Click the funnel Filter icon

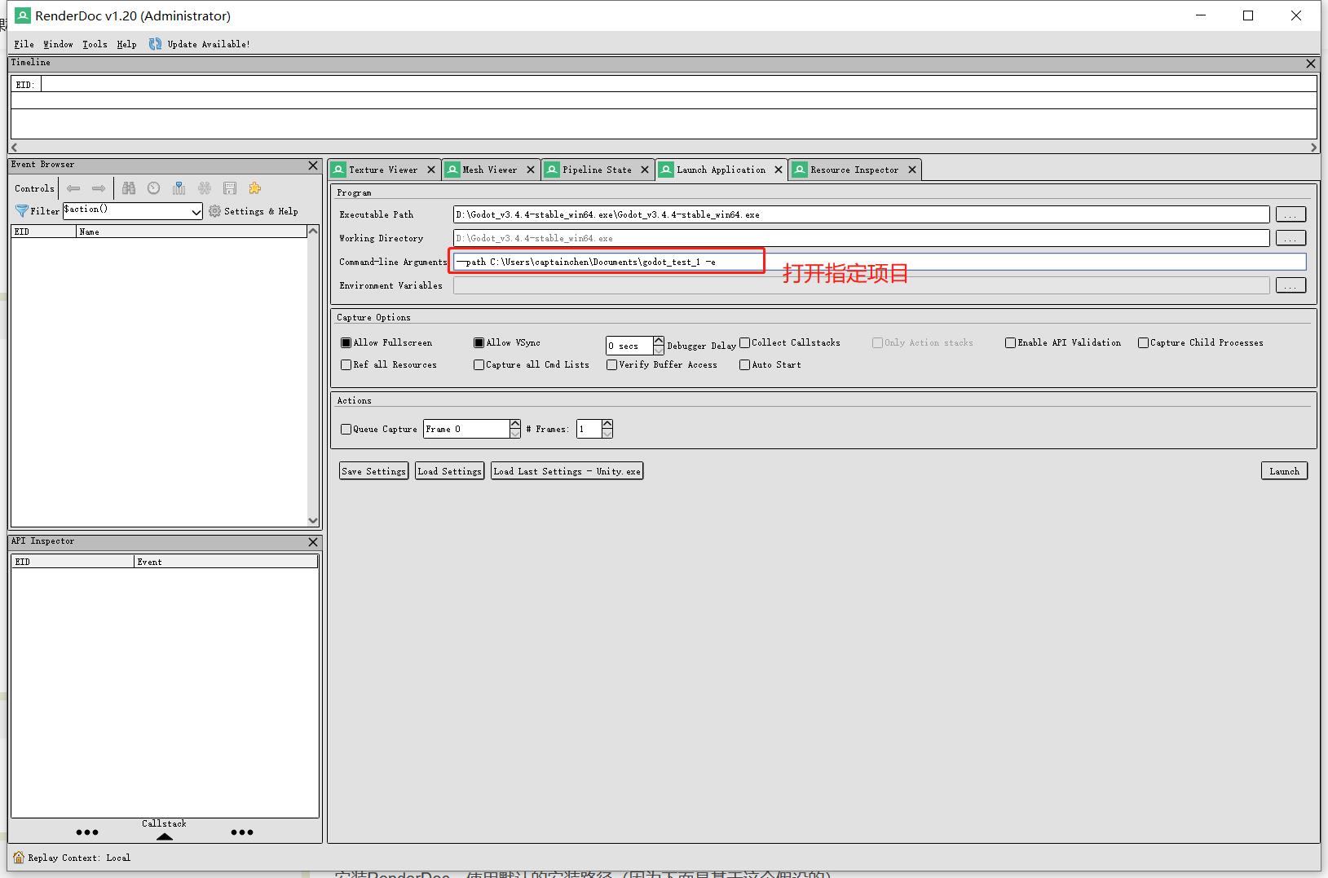22,211
